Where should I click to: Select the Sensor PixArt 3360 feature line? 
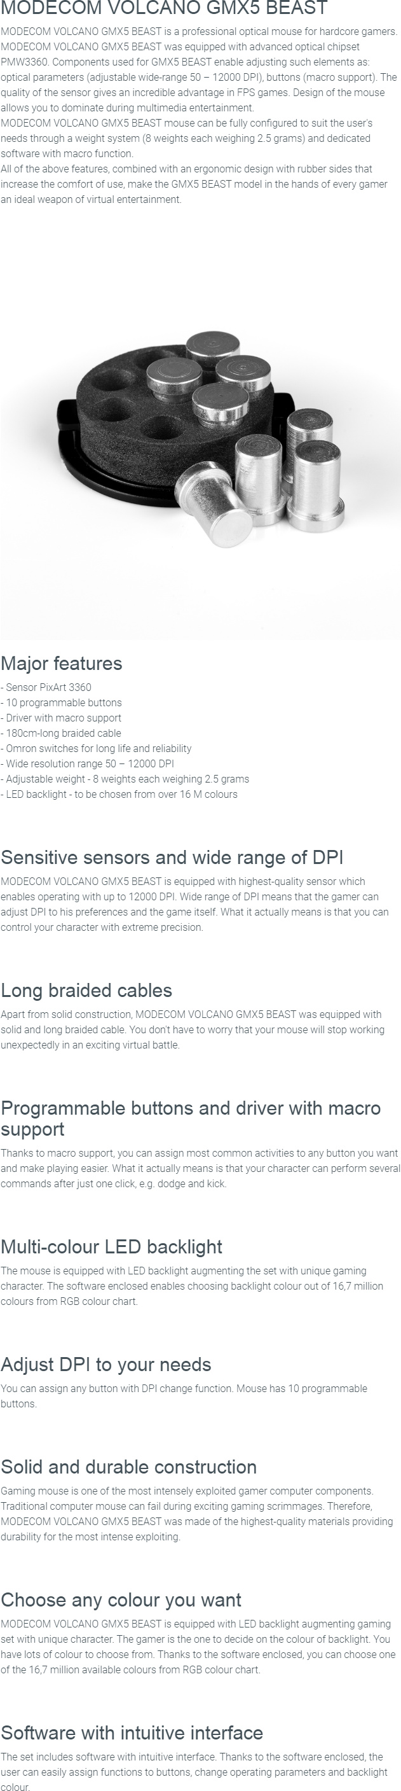point(46,687)
